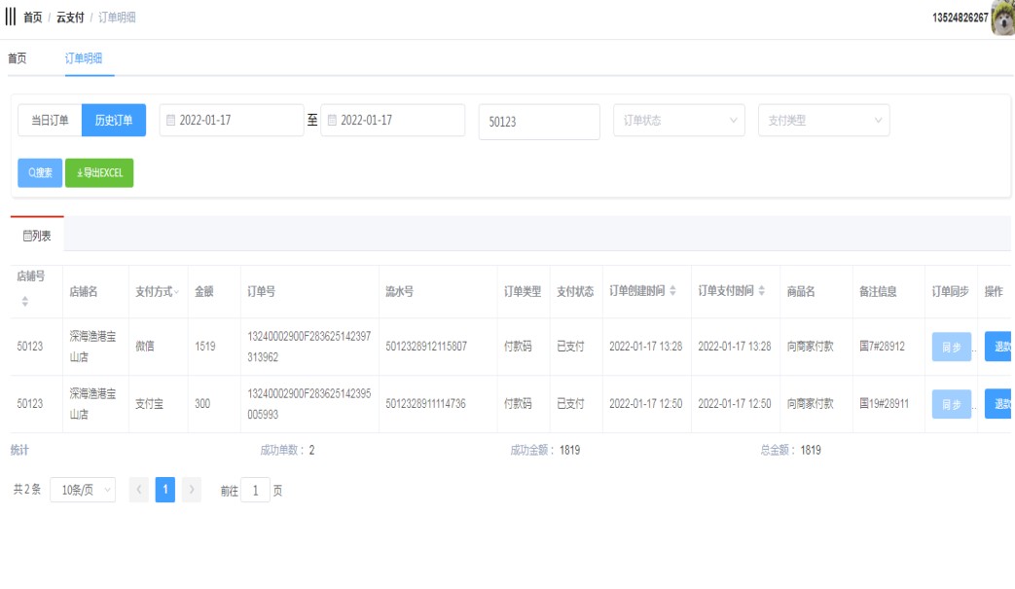
Task: Click the blue 搜索 button
Action: 40,172
